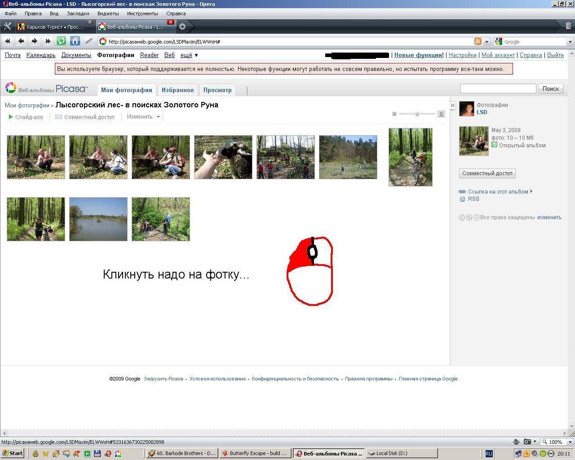Start slideshow with the Слайд-шоу play icon
Screen dimensions: 575x460
point(11,117)
